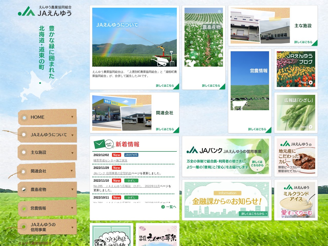Select 関連会社 in the side menu
This screenshot has width=328, height=246.
[46, 171]
